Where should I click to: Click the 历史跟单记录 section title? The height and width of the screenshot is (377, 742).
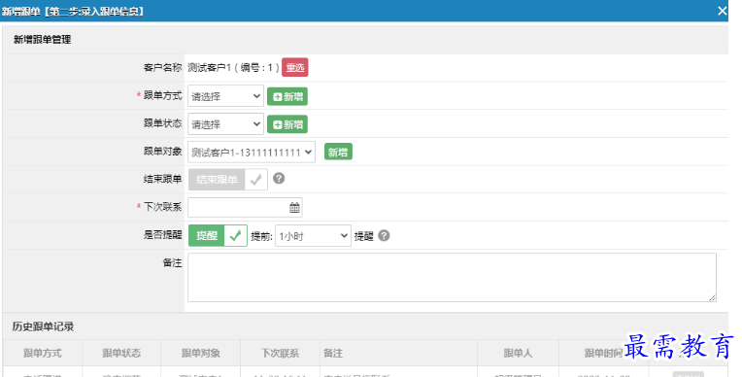click(x=43, y=326)
